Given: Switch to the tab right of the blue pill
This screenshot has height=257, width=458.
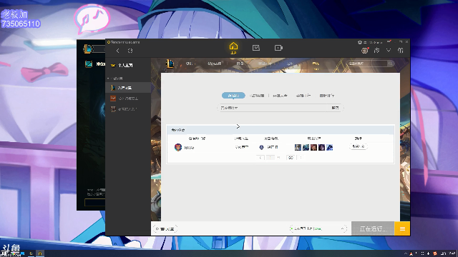Looking at the screenshot, I should click(x=257, y=96).
